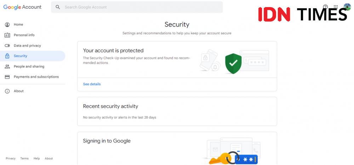Click the Help footer link

(36, 158)
